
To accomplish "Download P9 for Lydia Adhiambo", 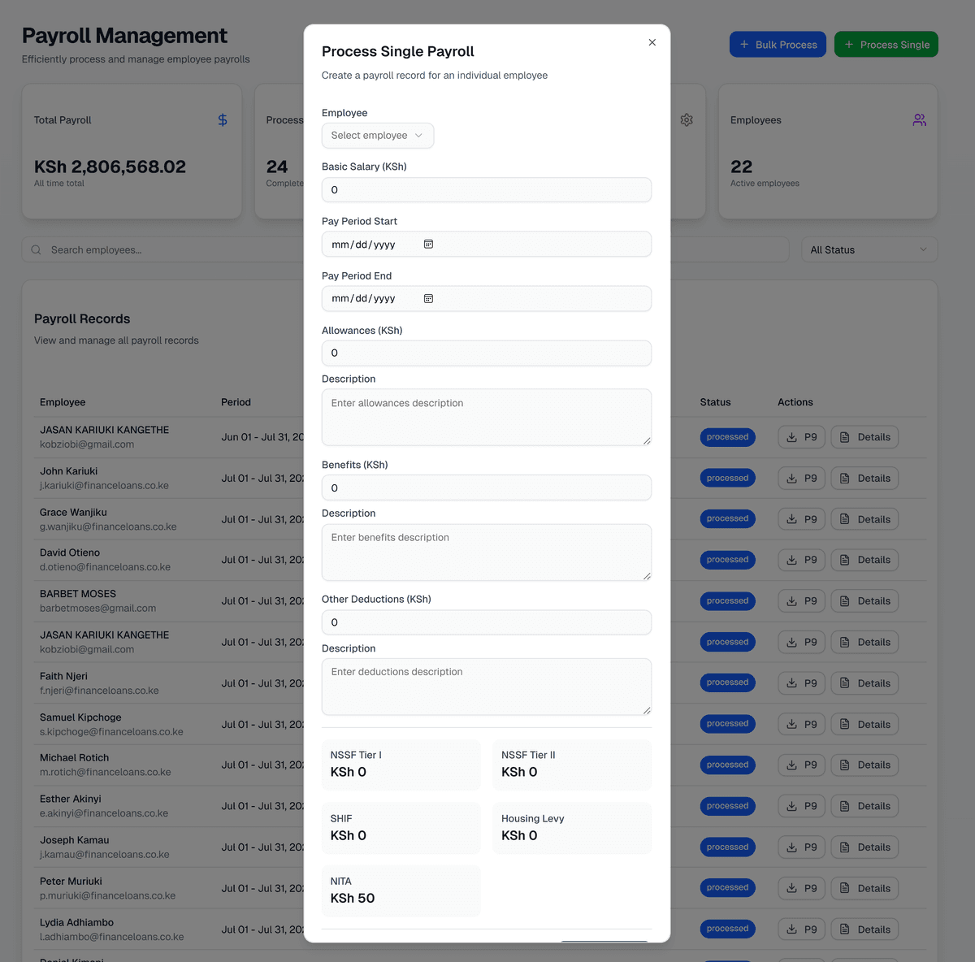I will (801, 929).
